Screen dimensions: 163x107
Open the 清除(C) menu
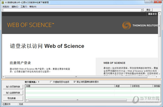(15, 7)
